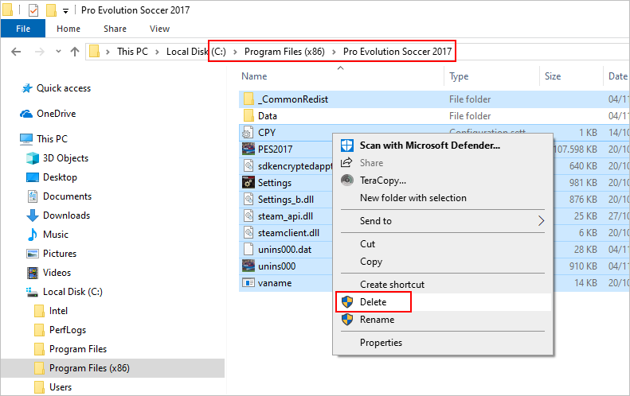Sort by Size column header
Screen dimensions: 630x396
[x=553, y=76]
